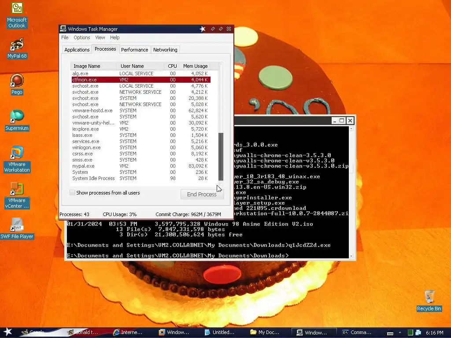Click the Command Prompt prompt line
This screenshot has width=451, height=338.
coord(177,256)
